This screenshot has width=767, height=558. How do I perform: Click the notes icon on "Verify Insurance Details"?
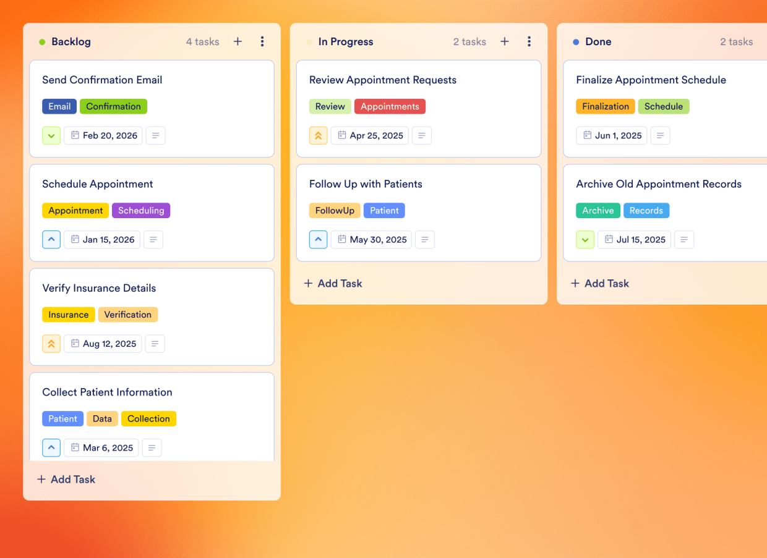[x=155, y=344]
